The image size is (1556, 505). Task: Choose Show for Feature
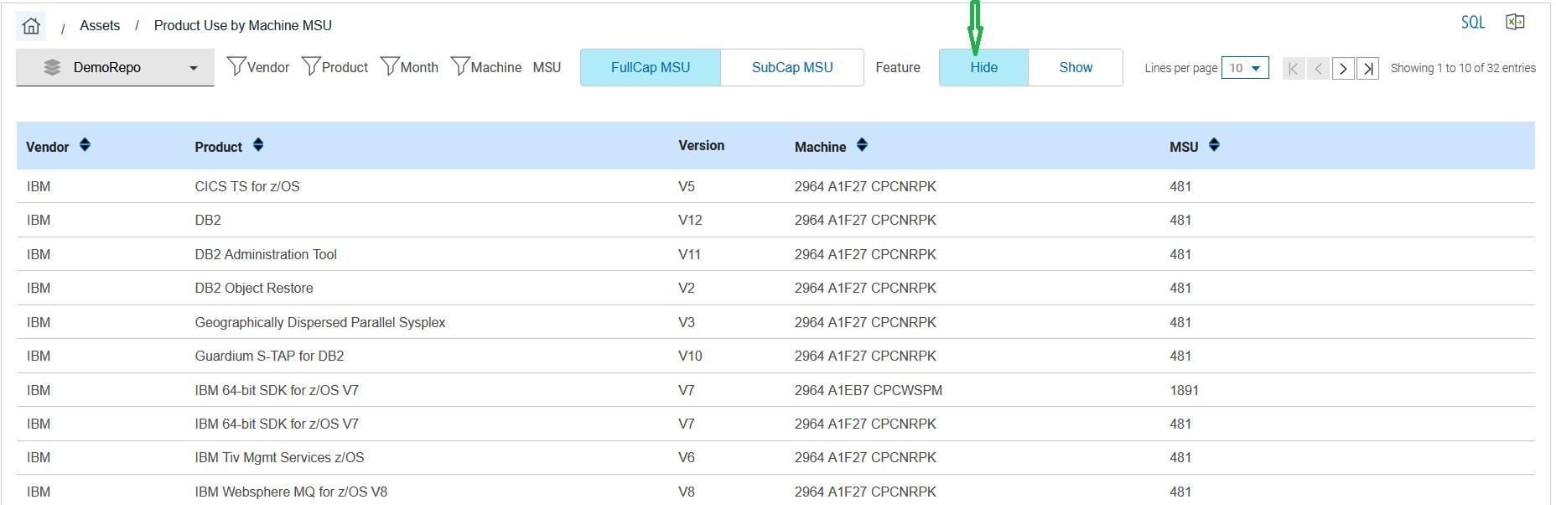pyautogui.click(x=1076, y=67)
